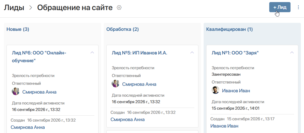304x133 pixels.
Task: Go to Лиды breadcrumb
Action: pos(14,8)
